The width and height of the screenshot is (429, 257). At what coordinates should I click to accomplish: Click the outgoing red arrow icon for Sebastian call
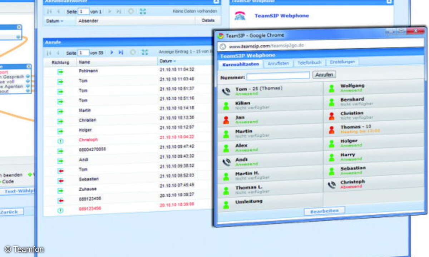tap(60, 181)
